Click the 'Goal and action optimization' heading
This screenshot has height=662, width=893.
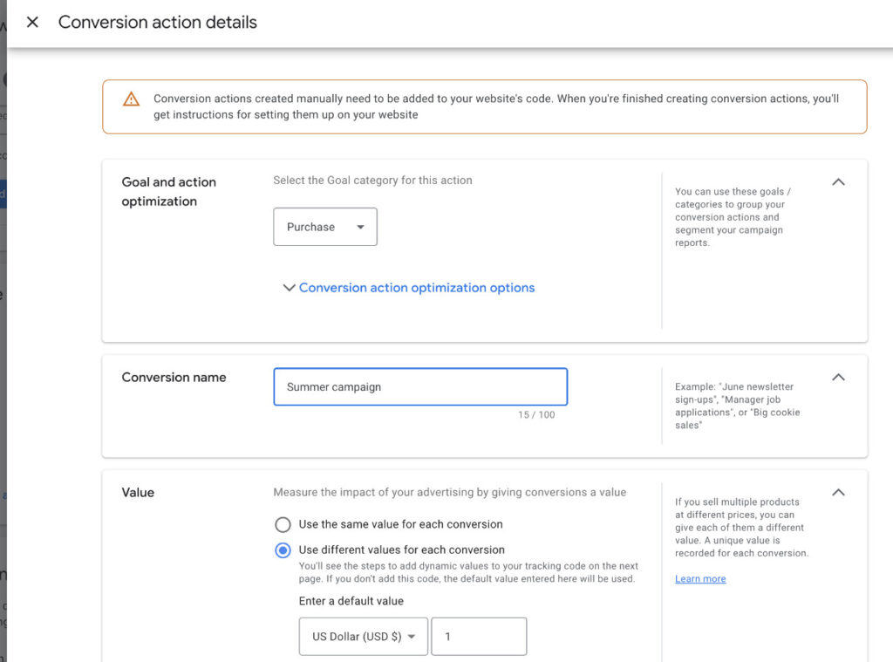[168, 192]
